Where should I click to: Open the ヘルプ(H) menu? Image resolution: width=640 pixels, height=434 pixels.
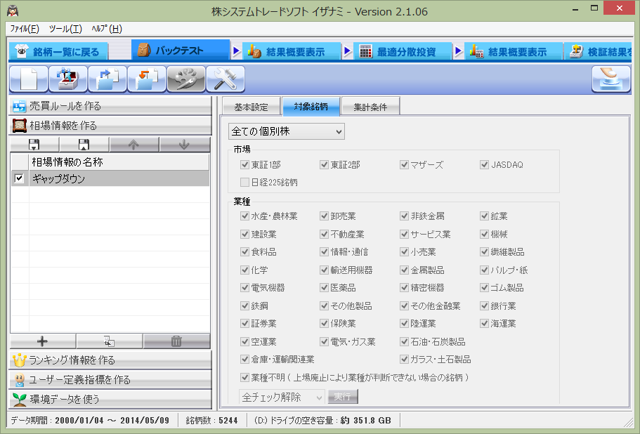point(107,29)
